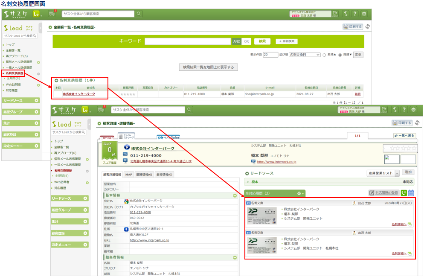Click Le product switcher in detail window
The width and height of the screenshot is (424, 277).
85,110
